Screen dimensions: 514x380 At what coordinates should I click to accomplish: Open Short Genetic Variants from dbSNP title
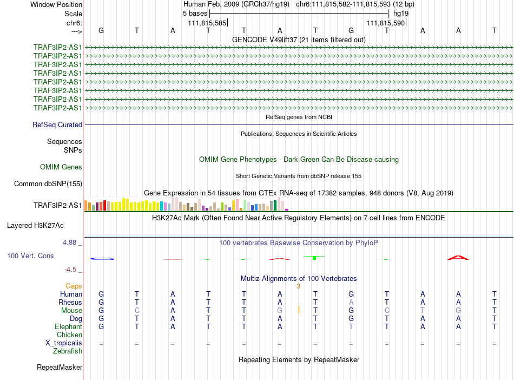(x=299, y=176)
